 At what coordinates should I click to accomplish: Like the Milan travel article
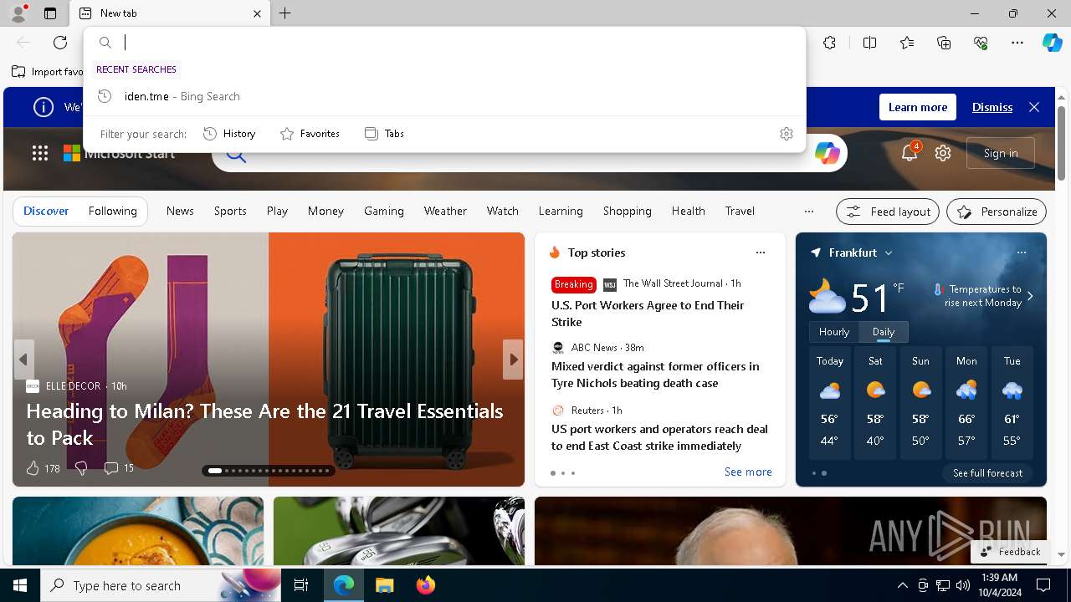43,468
